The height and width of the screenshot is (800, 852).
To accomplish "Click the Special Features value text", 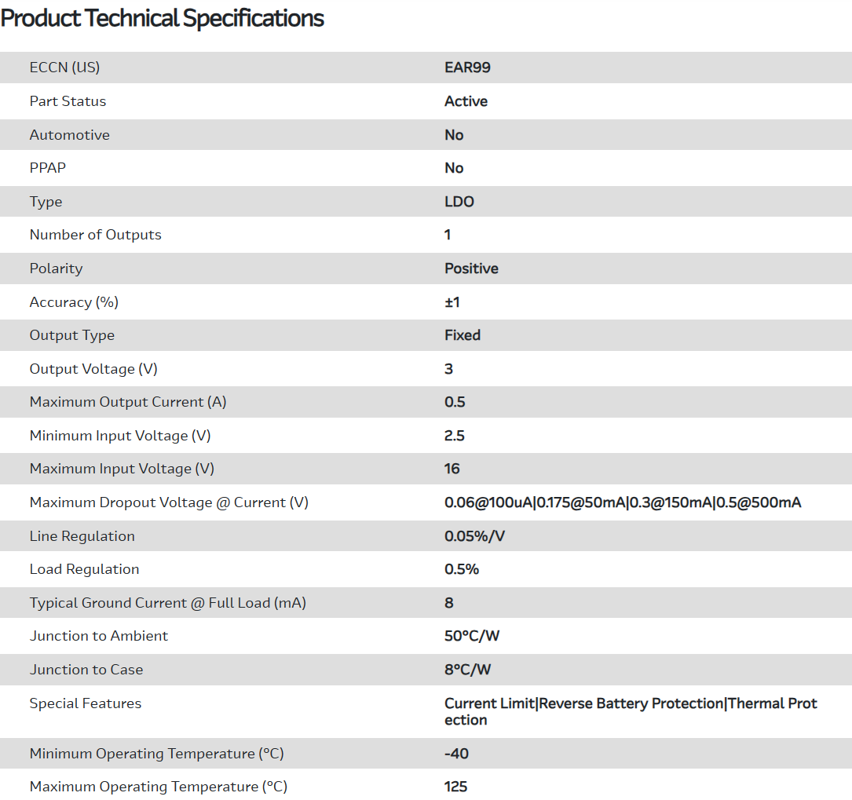I will (x=631, y=711).
